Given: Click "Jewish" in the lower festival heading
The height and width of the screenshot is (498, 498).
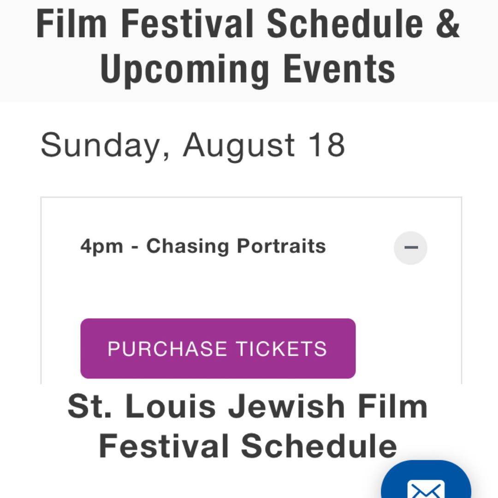Looking at the screenshot, I should [x=278, y=406].
